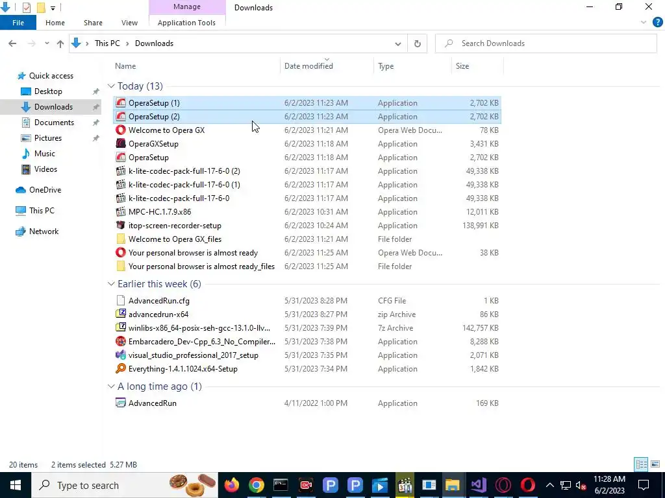Click the Welcome to Opera GX_files folder icon
Screen dimensions: 665x498
pos(121,239)
